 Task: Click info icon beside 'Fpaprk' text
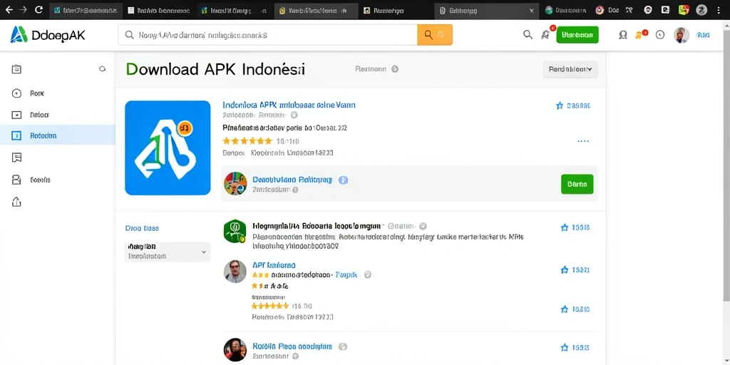point(367,274)
